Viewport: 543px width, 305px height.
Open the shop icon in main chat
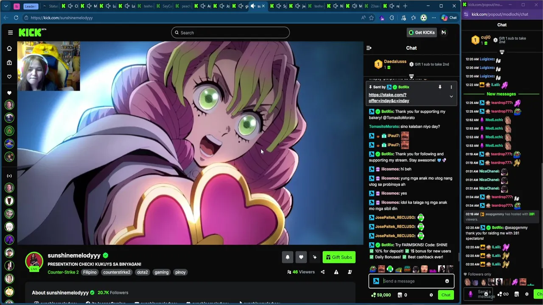pos(400,295)
